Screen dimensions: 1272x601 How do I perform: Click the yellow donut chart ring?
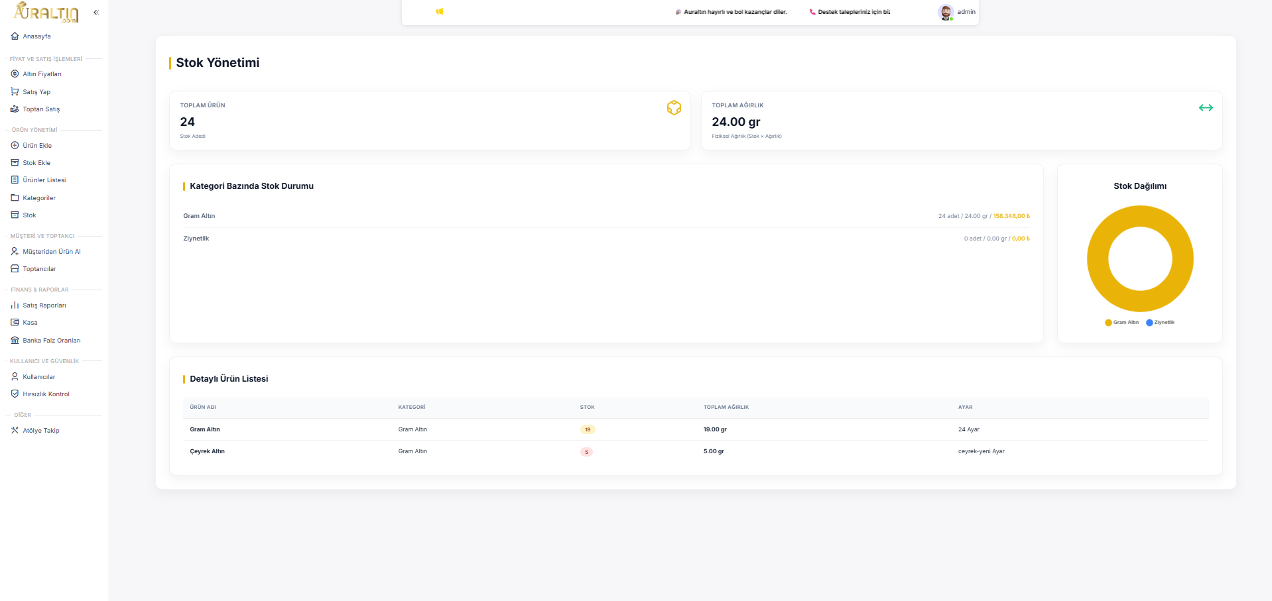pyautogui.click(x=1098, y=258)
